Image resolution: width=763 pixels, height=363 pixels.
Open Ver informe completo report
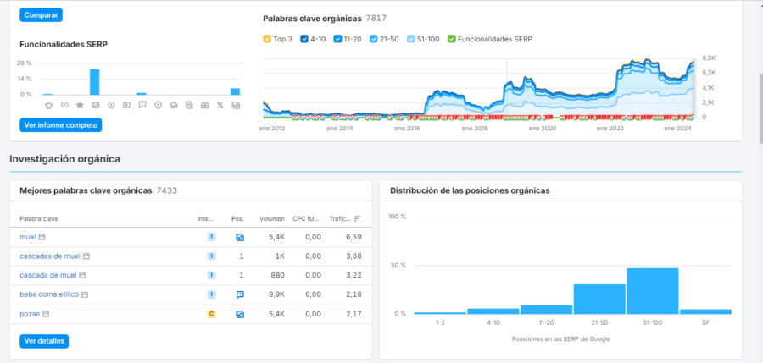tap(60, 125)
